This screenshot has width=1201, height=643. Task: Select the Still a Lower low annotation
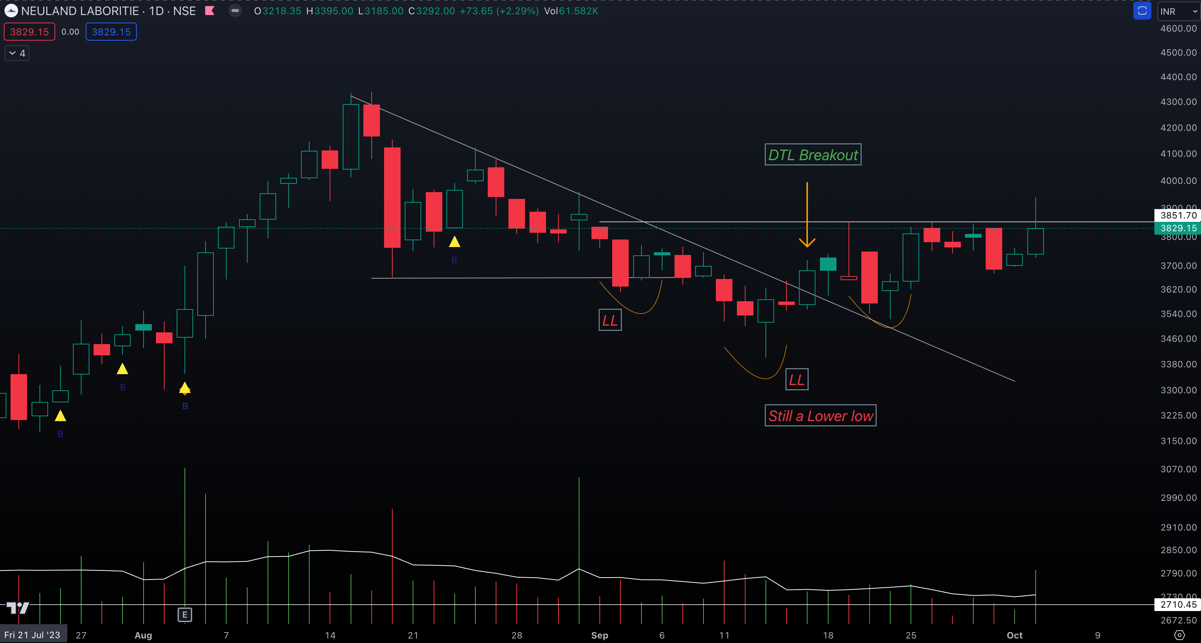[x=820, y=416]
